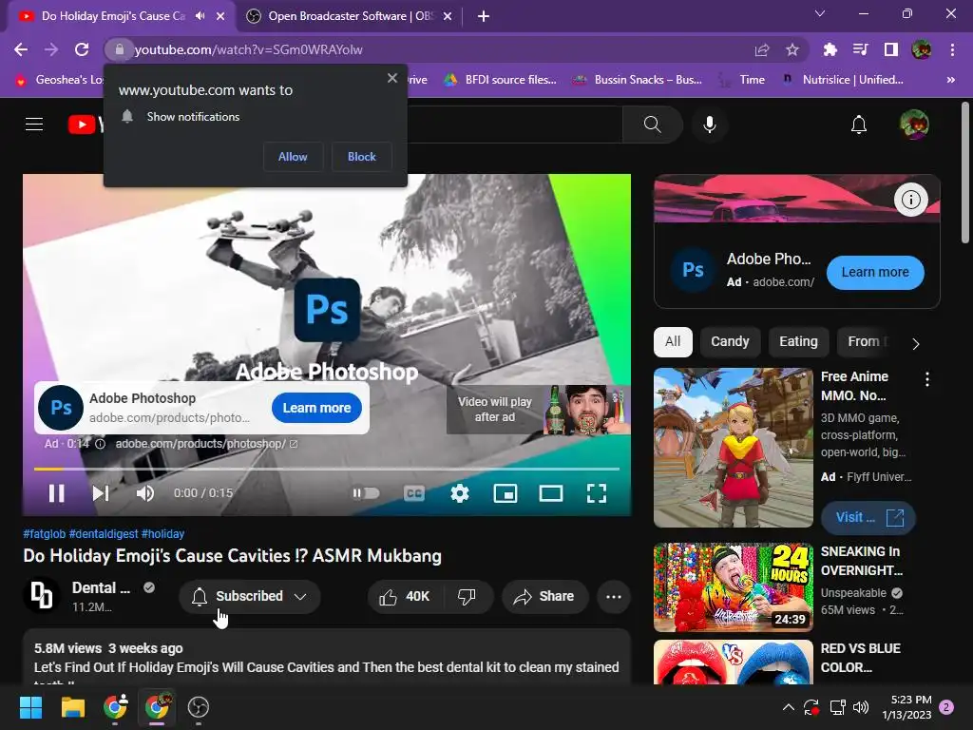The image size is (973, 730).
Task: Bookmark this page with star icon
Action: tap(792, 49)
